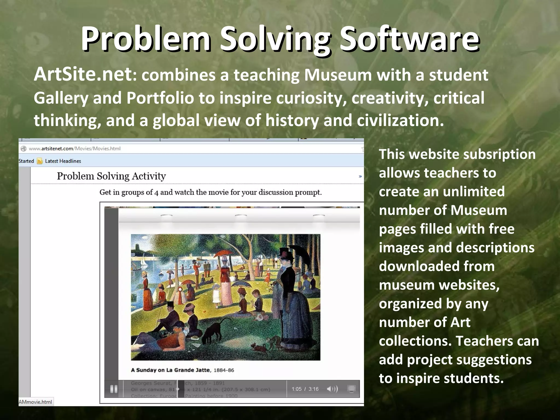
Task: Toggle fullscreen icon in the movie player
Action: 351,389
